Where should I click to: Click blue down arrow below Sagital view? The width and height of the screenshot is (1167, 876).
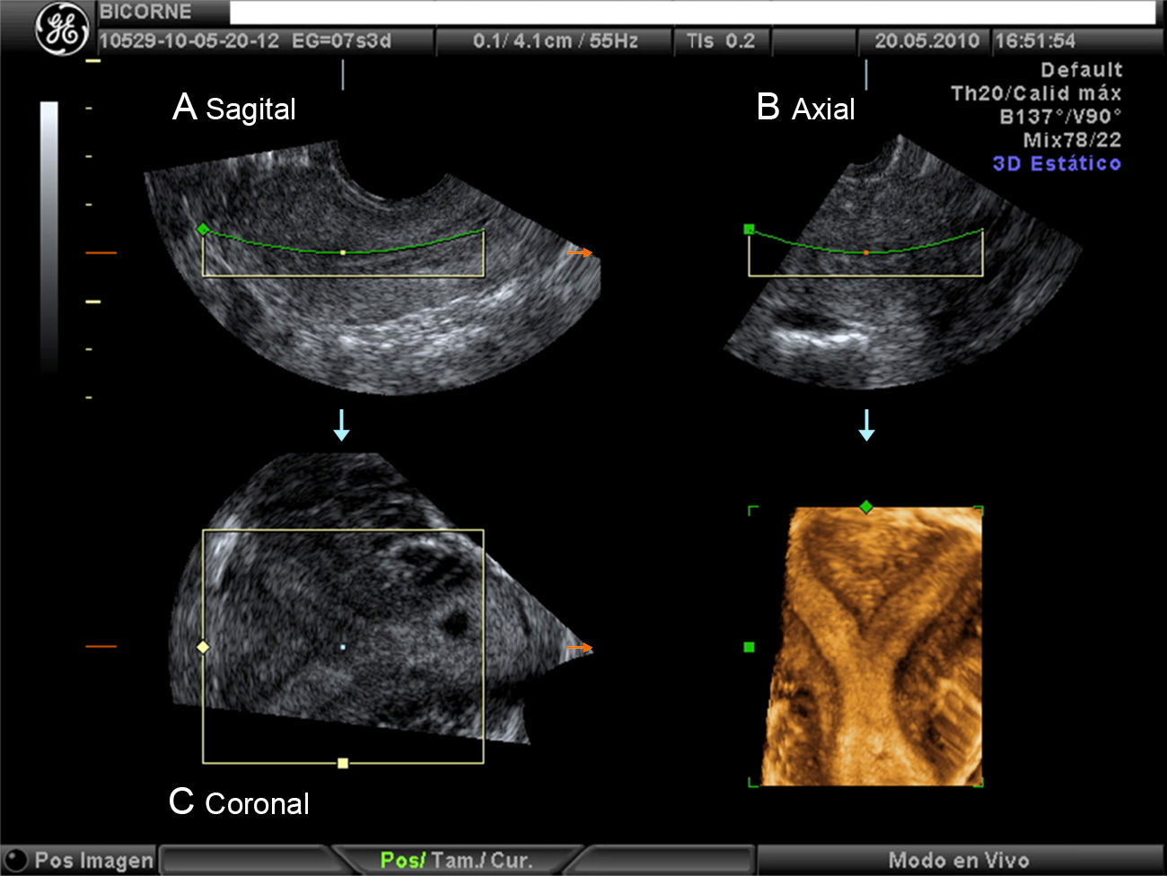[341, 425]
